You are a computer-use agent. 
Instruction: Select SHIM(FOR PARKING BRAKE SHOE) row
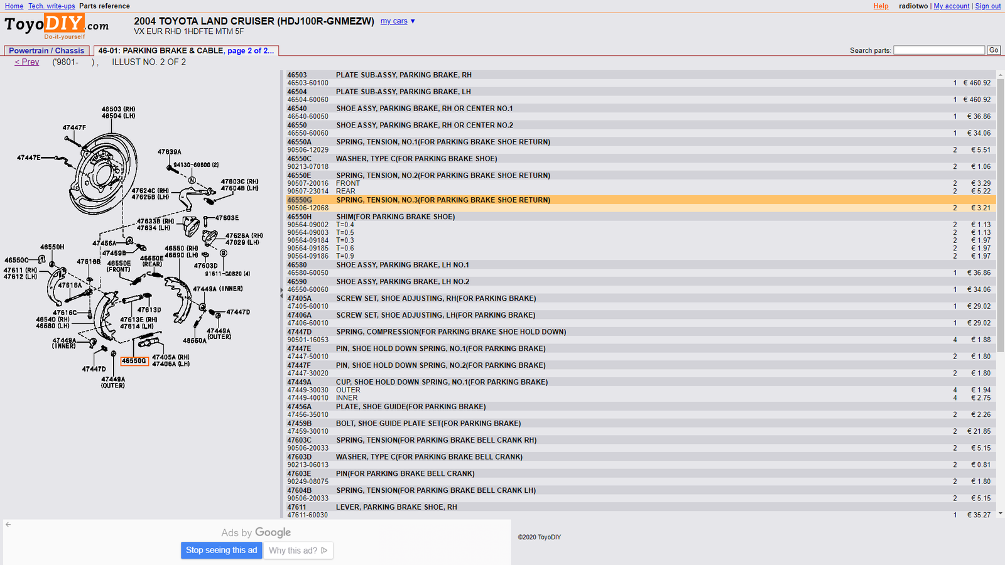click(640, 217)
